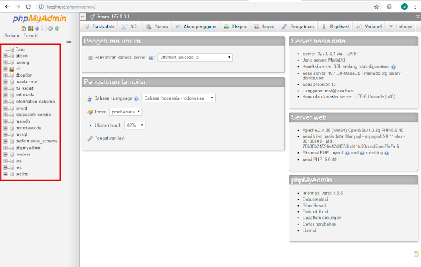
Task: Open the Lainnya more-tabs dropdown
Action: pyautogui.click(x=401, y=26)
